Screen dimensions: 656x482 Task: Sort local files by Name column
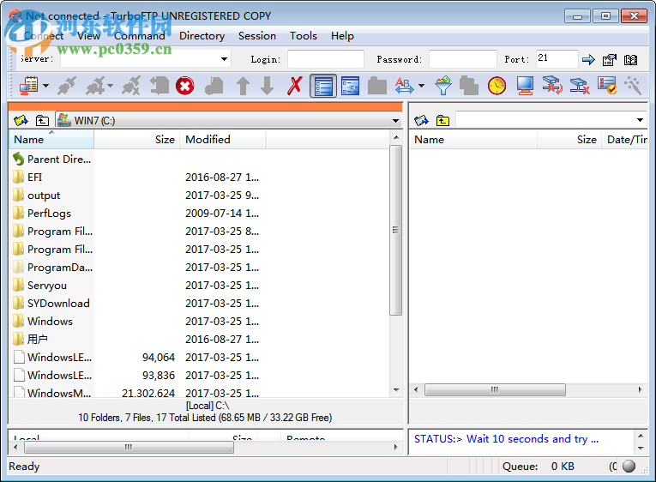click(x=51, y=139)
